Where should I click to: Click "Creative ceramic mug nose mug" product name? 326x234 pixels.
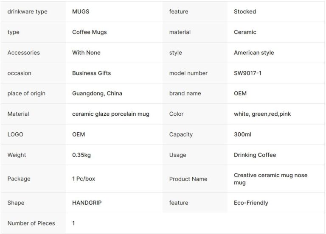[x=270, y=179]
